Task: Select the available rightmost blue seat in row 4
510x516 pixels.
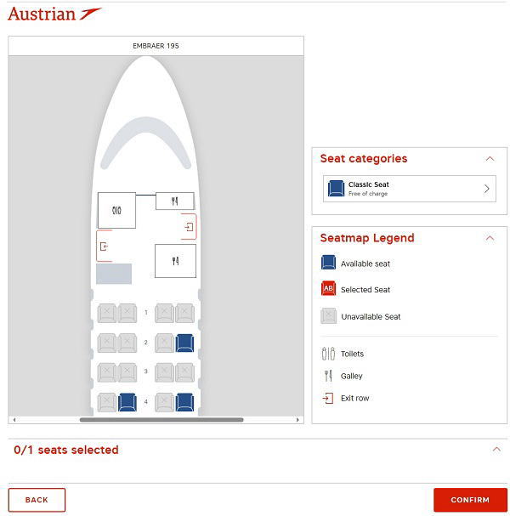Action: tap(184, 402)
